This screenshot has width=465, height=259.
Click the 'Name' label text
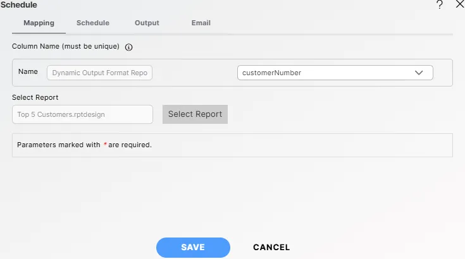pos(28,71)
